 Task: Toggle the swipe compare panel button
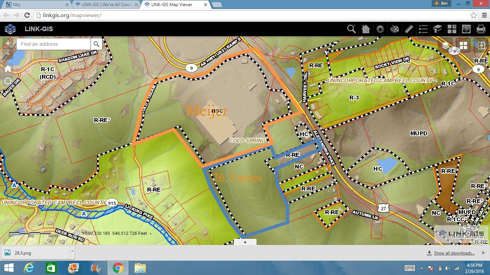click(481, 45)
